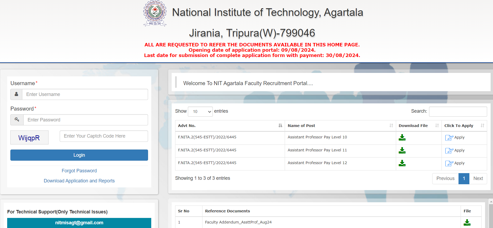Sort table by Name of Post sort icon
This screenshot has height=228, width=493.
(x=391, y=125)
